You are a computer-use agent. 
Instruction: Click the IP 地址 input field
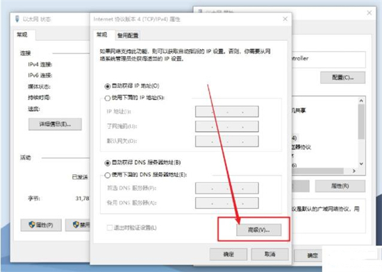coord(227,112)
